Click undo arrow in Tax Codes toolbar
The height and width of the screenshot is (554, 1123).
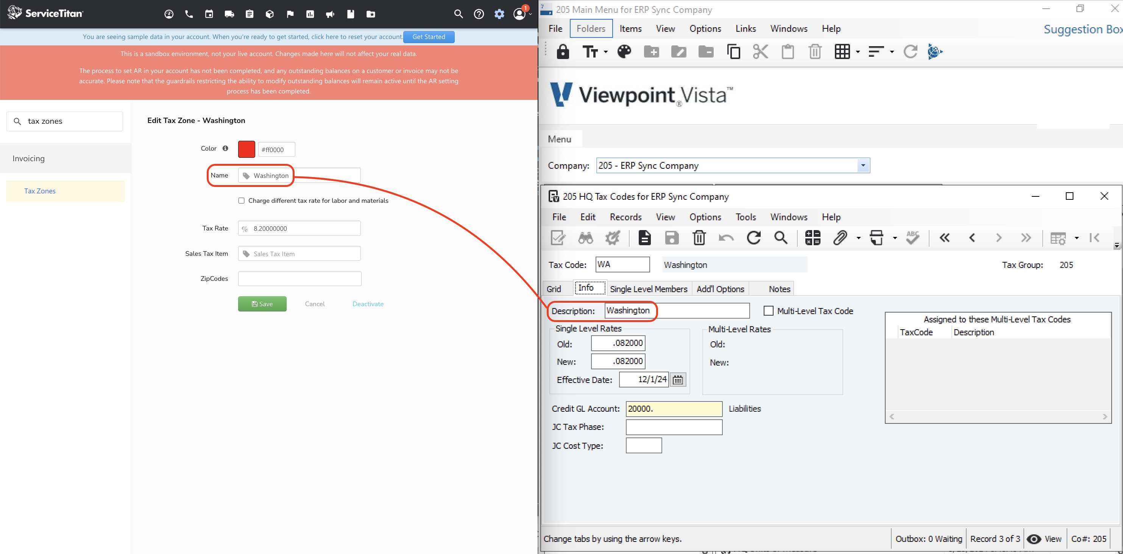point(726,238)
